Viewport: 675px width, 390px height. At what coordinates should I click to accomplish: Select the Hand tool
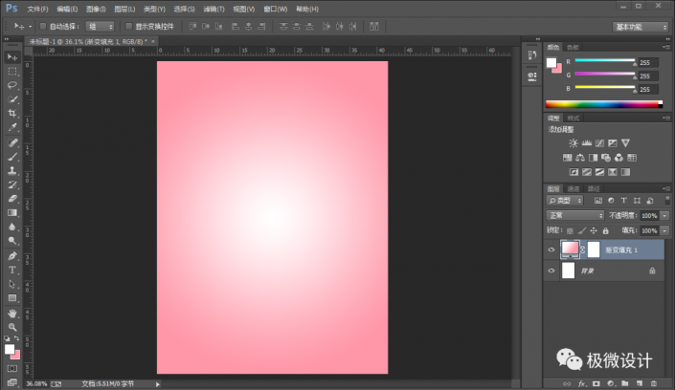12,313
